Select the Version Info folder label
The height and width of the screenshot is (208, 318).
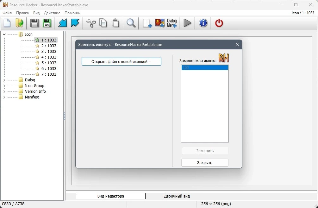(x=35, y=91)
